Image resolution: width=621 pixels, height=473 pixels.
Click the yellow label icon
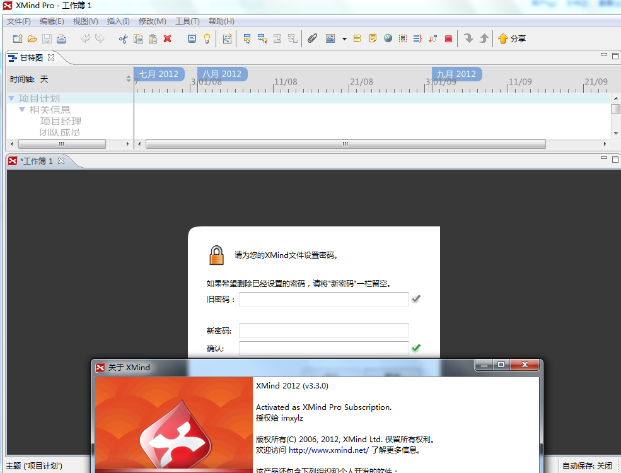(357, 38)
